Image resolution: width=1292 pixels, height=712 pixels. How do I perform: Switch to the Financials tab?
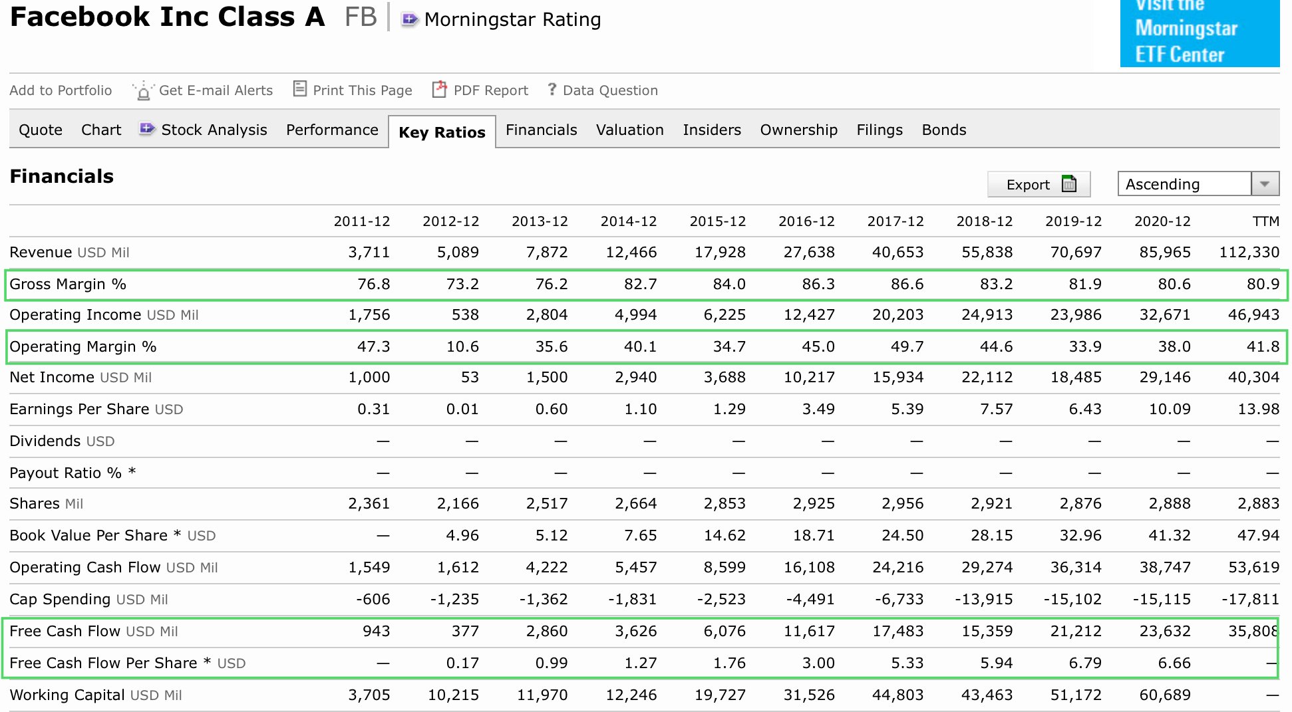[541, 130]
